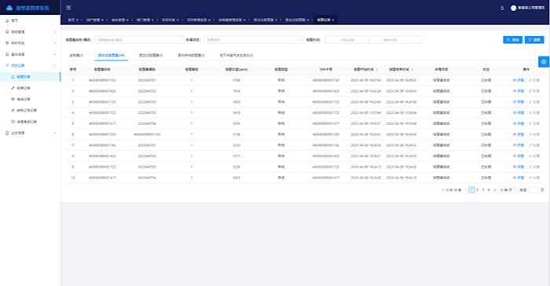Go to page 4 in pagination
Screen dimensions: 550x286
[x=489, y=190]
